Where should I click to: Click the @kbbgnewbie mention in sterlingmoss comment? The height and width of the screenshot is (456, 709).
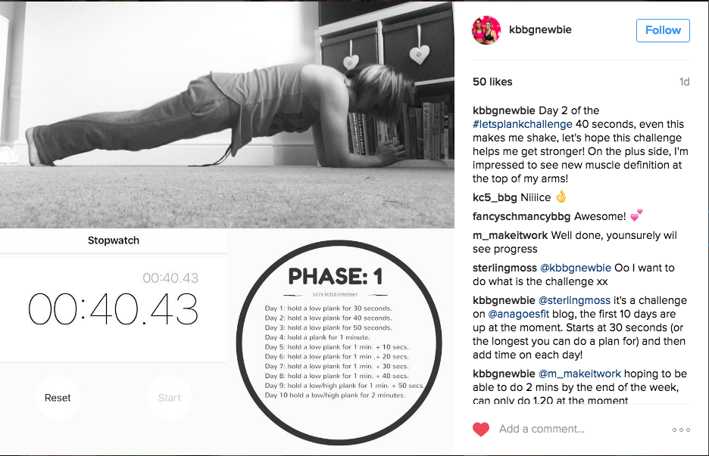576,268
